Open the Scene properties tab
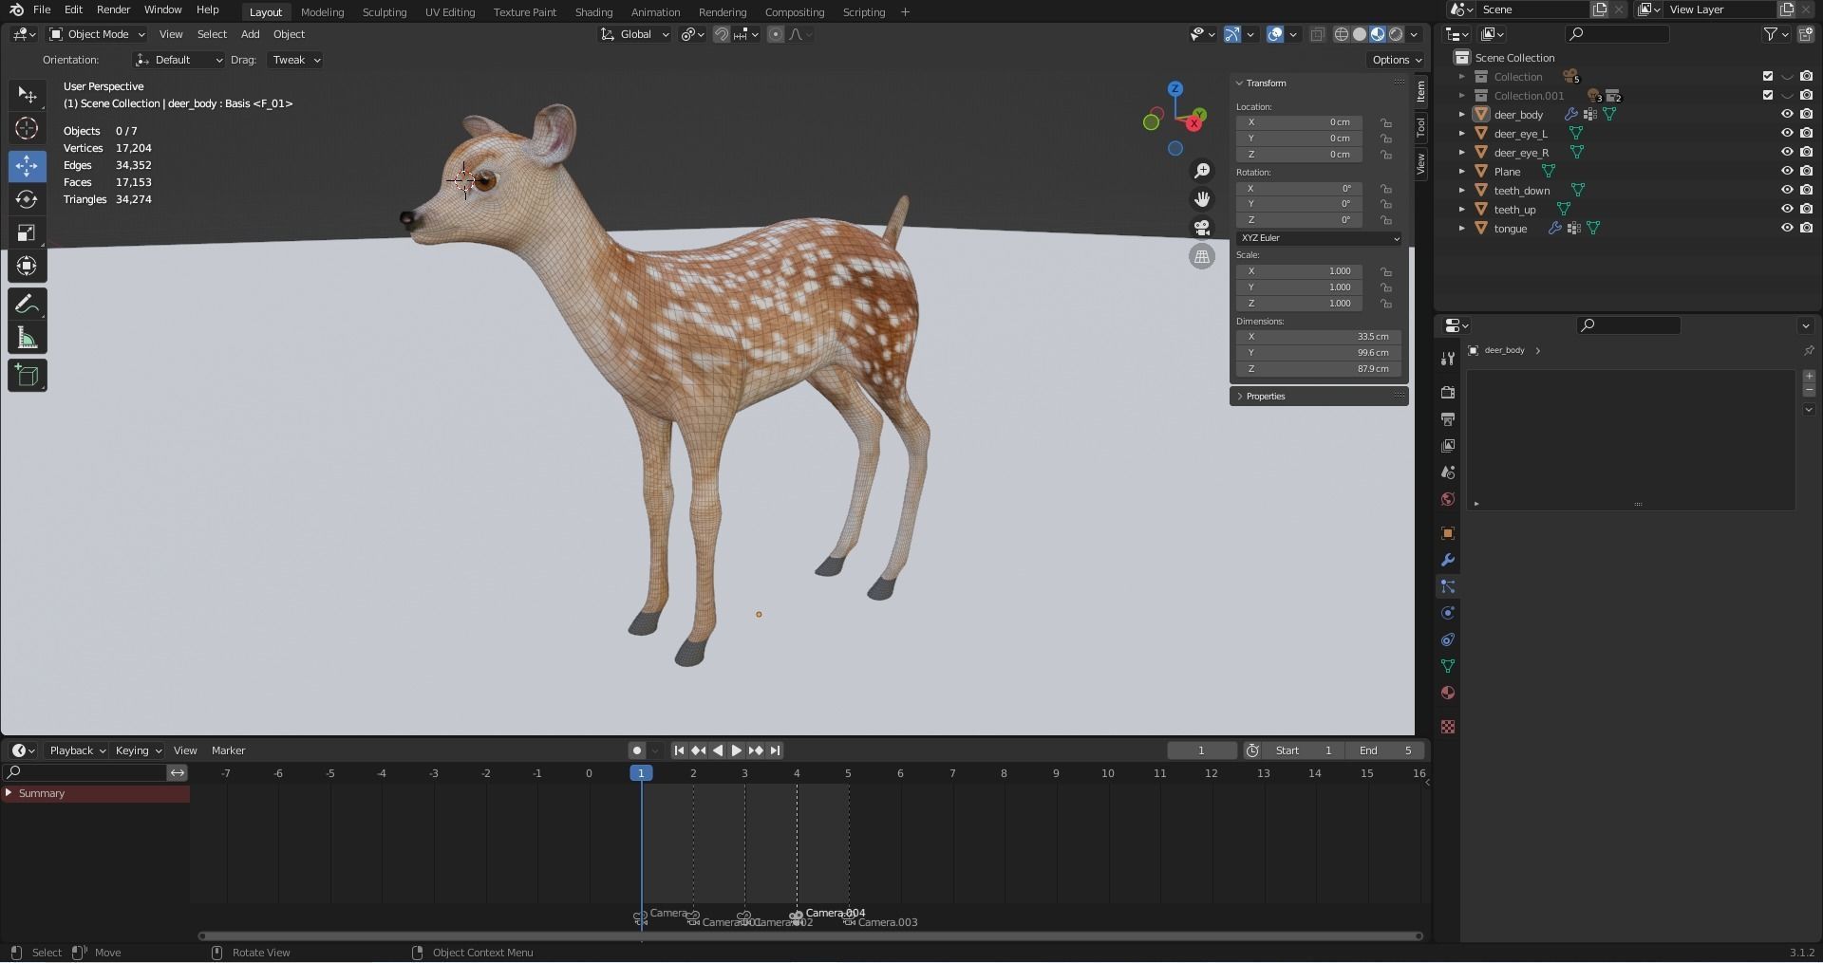 coord(1448,472)
